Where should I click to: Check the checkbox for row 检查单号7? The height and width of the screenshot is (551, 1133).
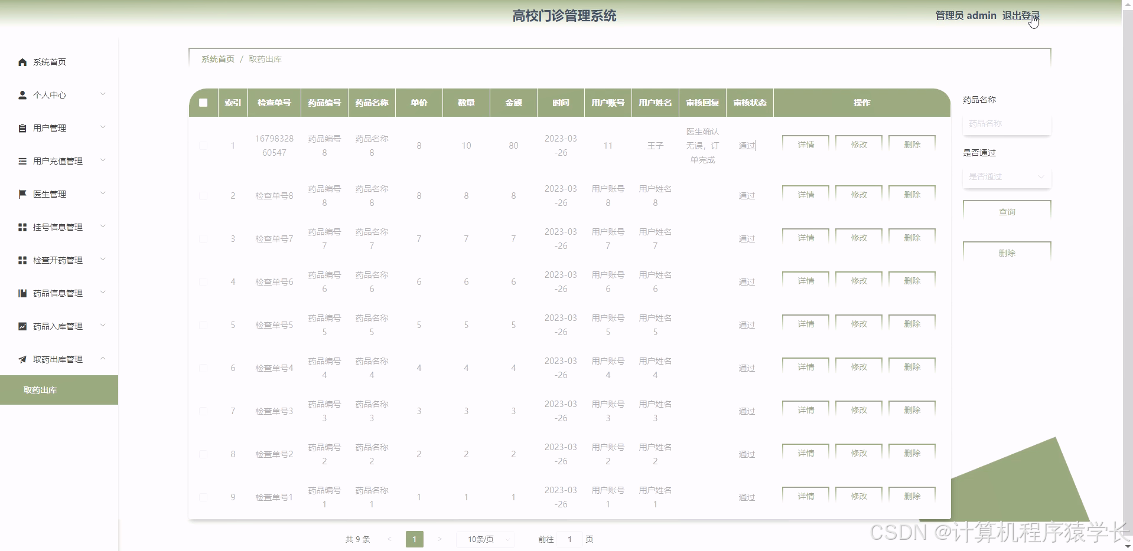pyautogui.click(x=203, y=239)
